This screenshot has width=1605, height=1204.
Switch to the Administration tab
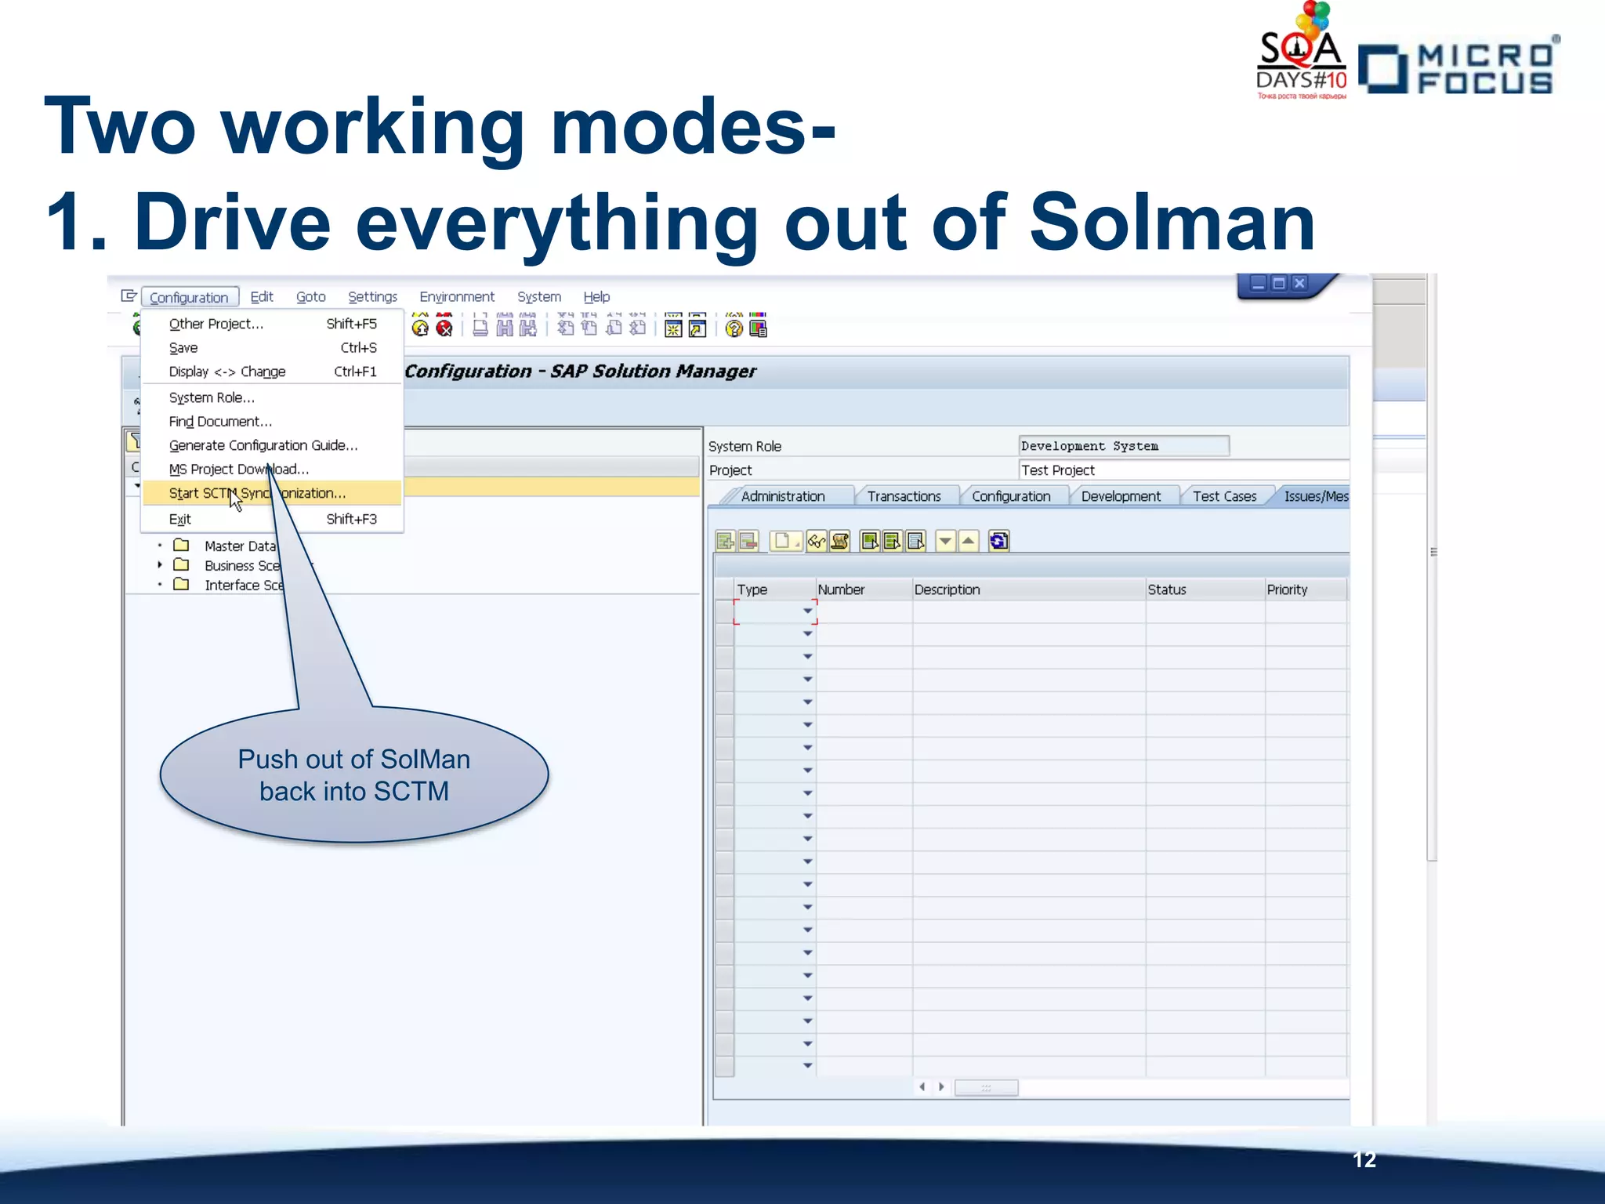783,496
